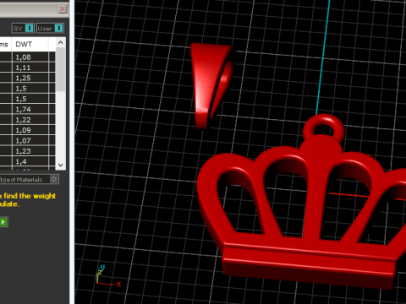
Task: Toggle the GV switch
Action: tap(23, 29)
